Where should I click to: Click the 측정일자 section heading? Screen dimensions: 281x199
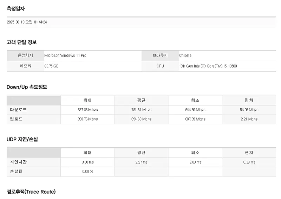click(x=16, y=9)
